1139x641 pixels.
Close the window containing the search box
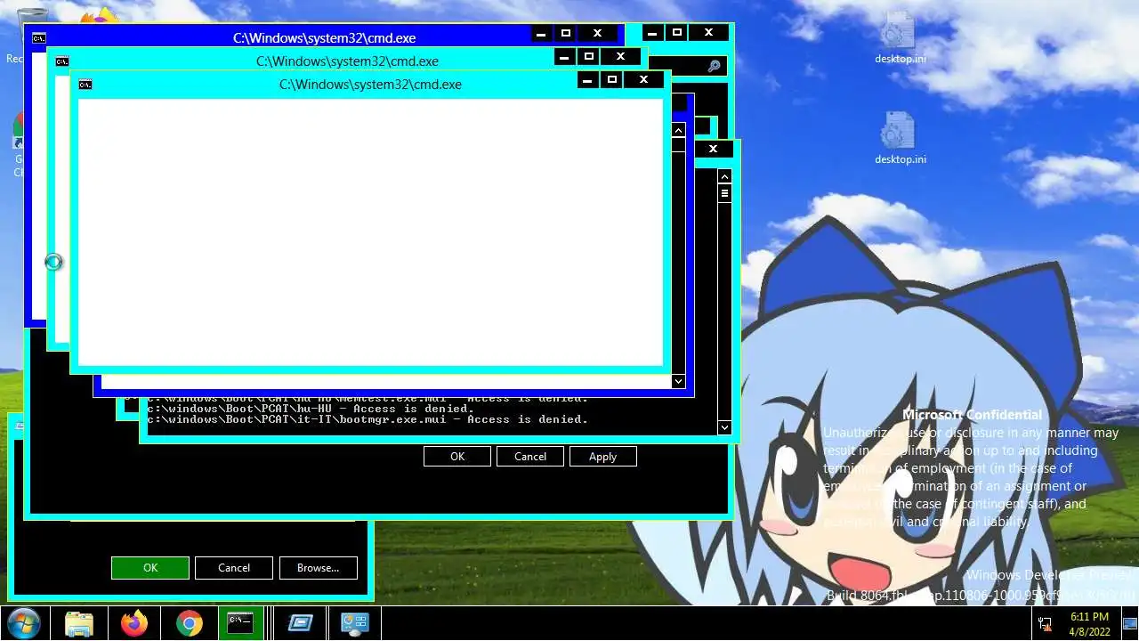(x=708, y=33)
